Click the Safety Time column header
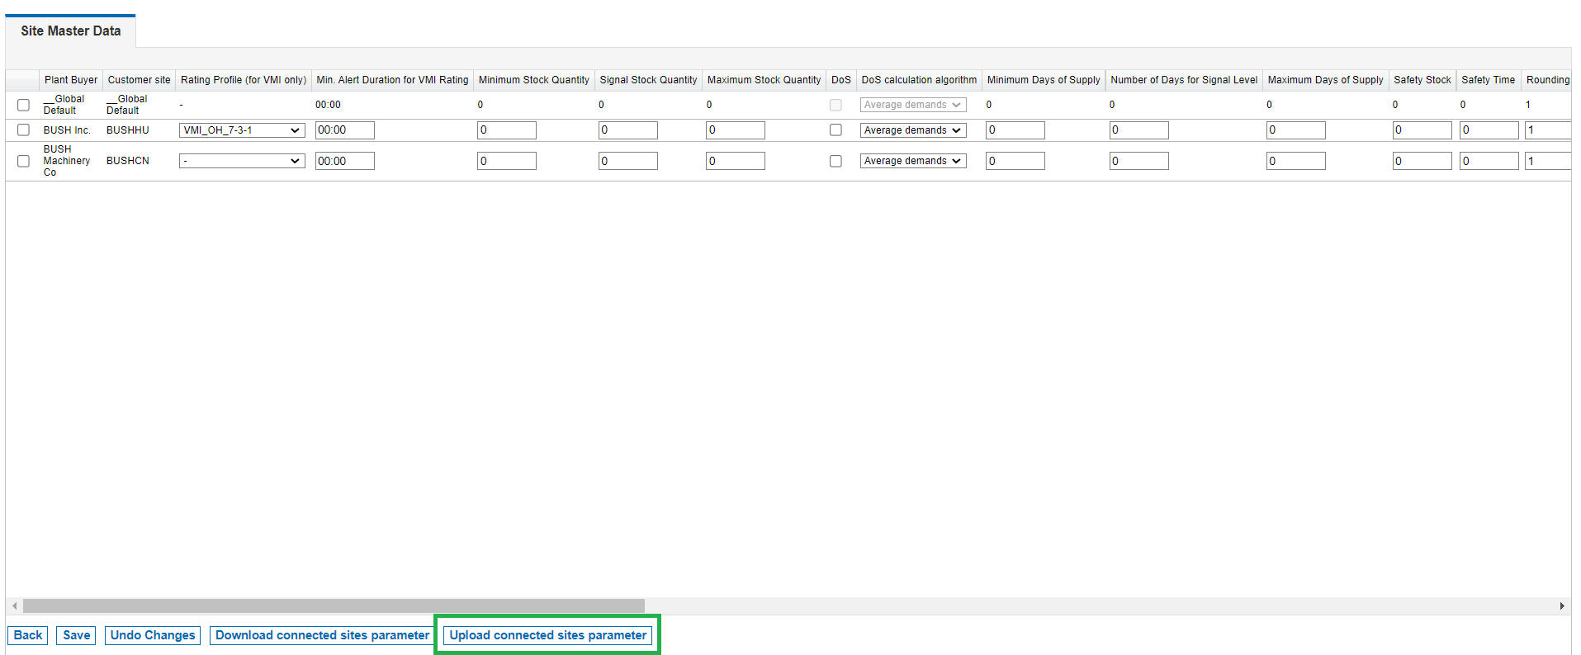Viewport: 1581px width, 655px height. (x=1488, y=80)
